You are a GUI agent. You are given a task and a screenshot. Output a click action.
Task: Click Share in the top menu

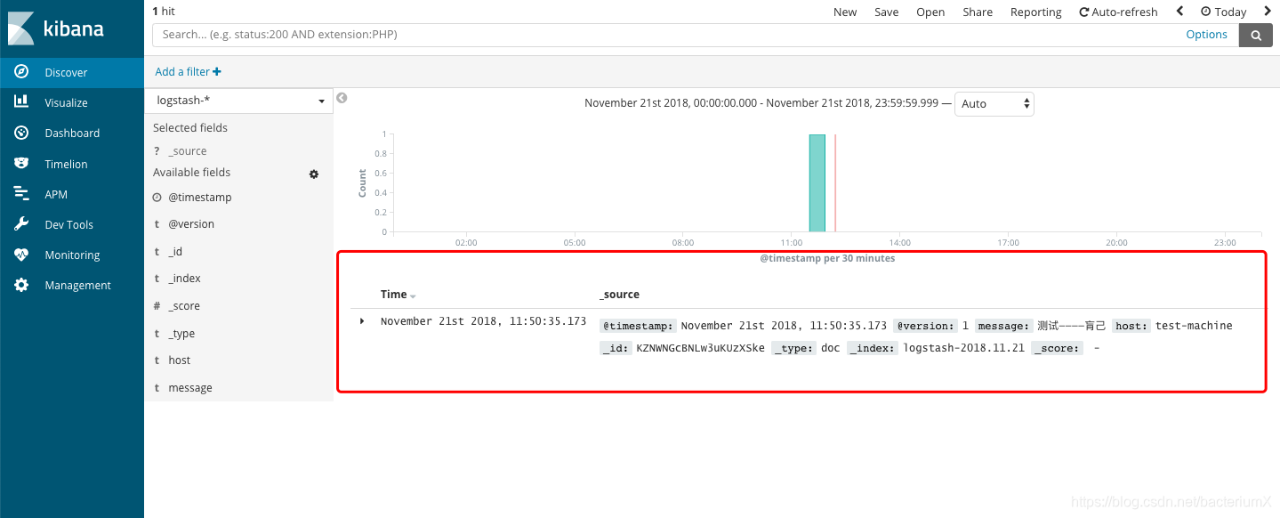978,12
